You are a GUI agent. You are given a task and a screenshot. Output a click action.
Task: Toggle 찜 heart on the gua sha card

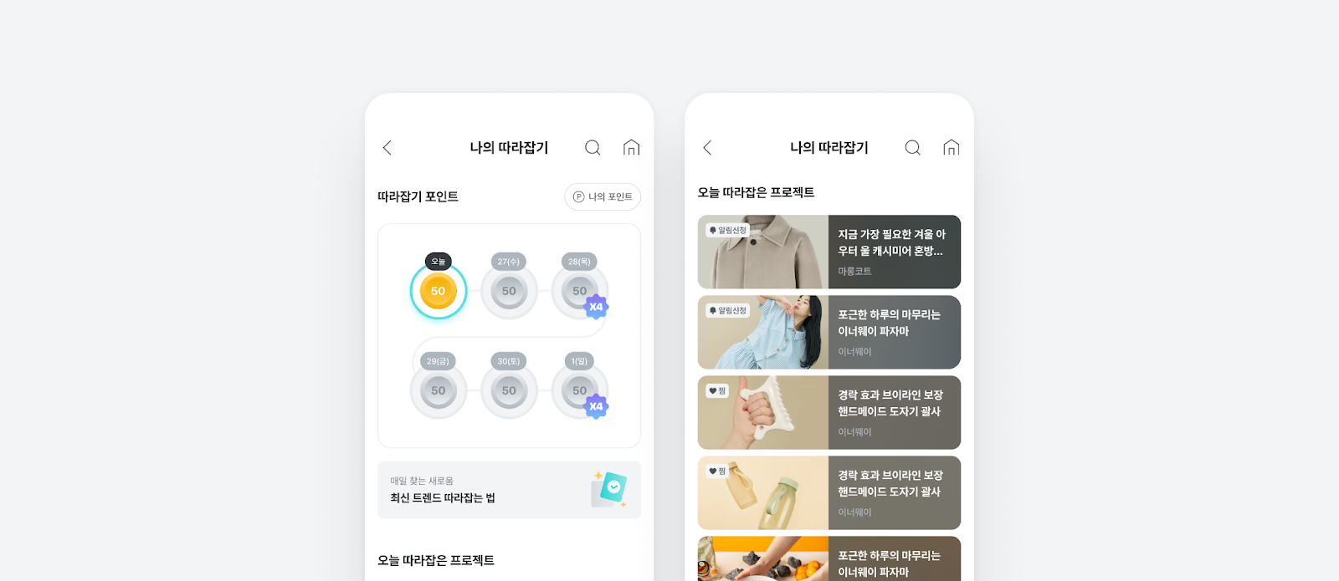717,390
